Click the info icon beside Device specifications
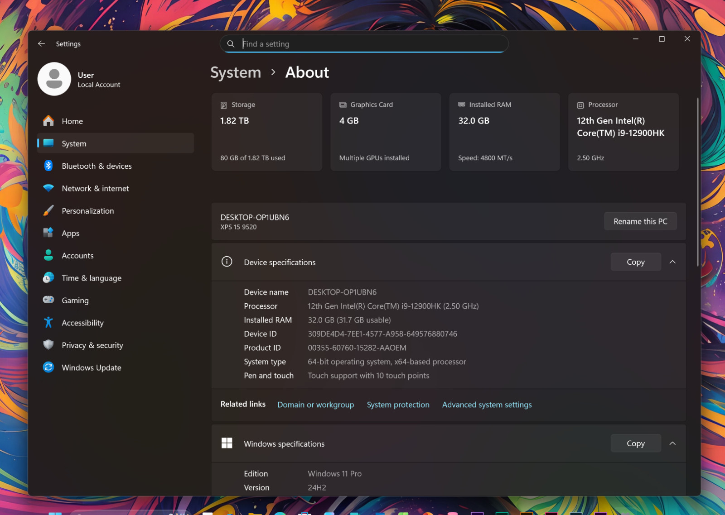The height and width of the screenshot is (515, 725). coord(227,262)
